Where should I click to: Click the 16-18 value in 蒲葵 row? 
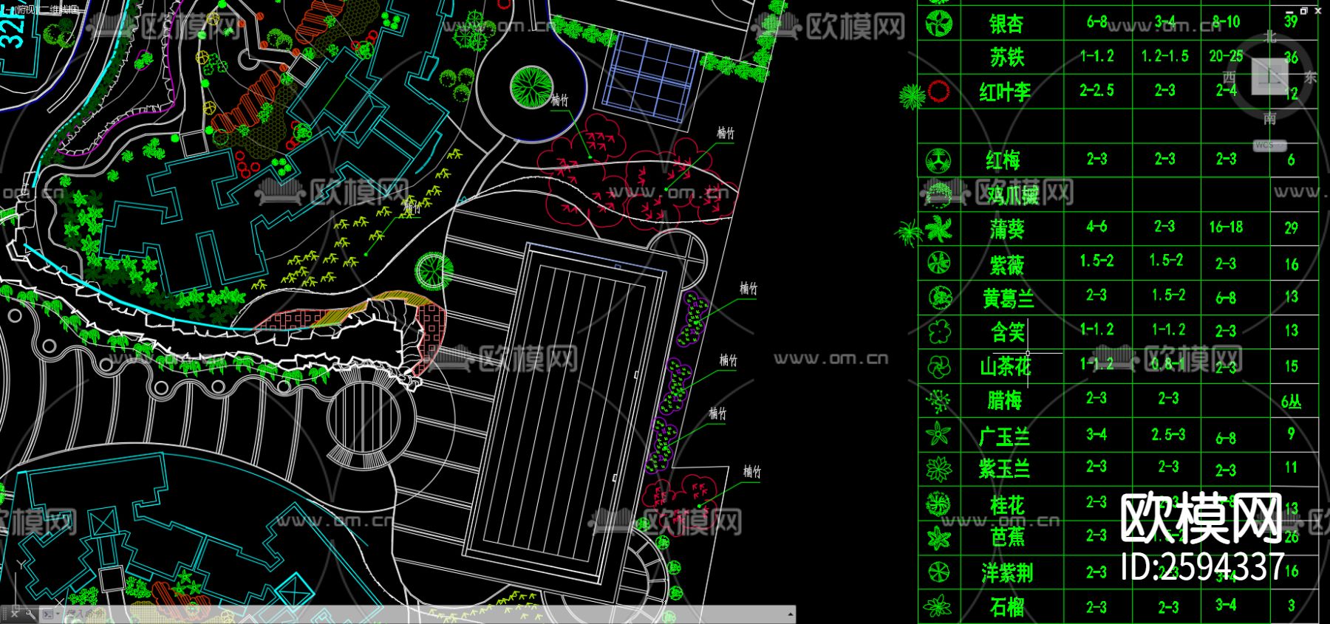(x=1226, y=227)
